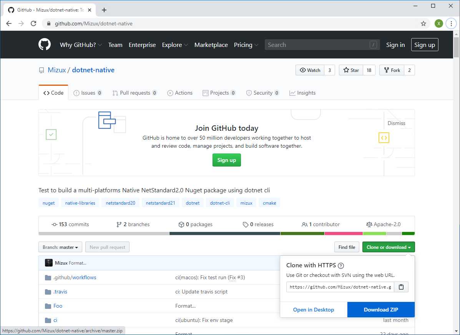Click the Sign up button in header
Image resolution: width=460 pixels, height=335 pixels.
pos(425,45)
